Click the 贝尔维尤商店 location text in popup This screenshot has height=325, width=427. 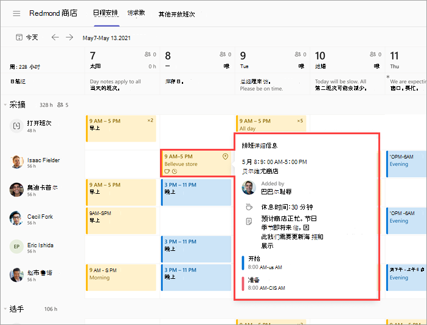tap(260, 171)
